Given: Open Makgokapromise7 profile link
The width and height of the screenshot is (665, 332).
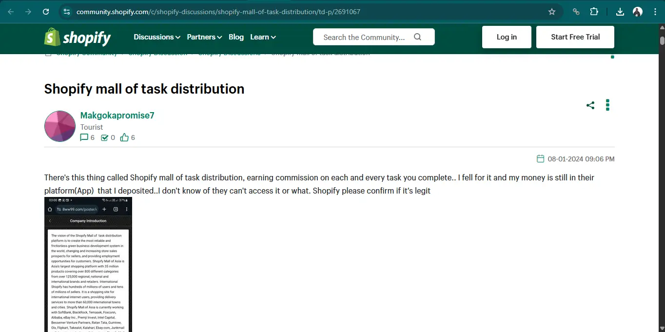Looking at the screenshot, I should click(117, 116).
